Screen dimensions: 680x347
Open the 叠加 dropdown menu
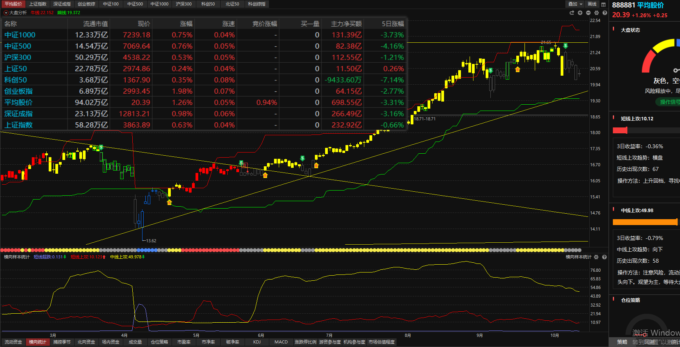[575, 4]
